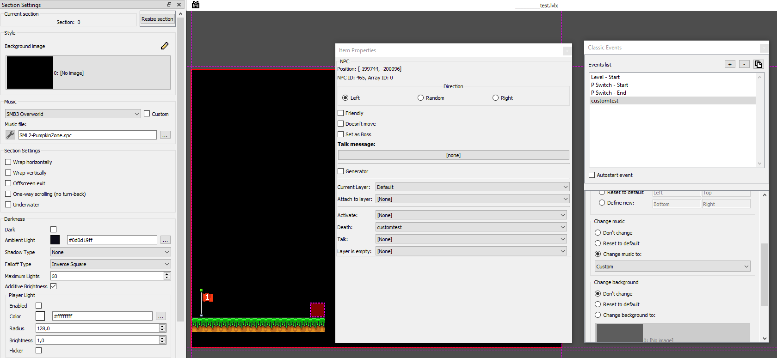Select Left direction radio button
The height and width of the screenshot is (358, 777).
click(x=345, y=97)
